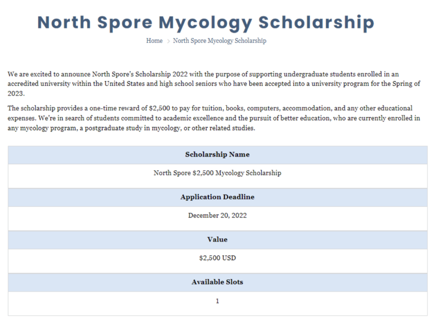Screen dimensions: 436x322
Task: Click the North Spore Mycology Scholarship heading
Action: pyautogui.click(x=206, y=23)
